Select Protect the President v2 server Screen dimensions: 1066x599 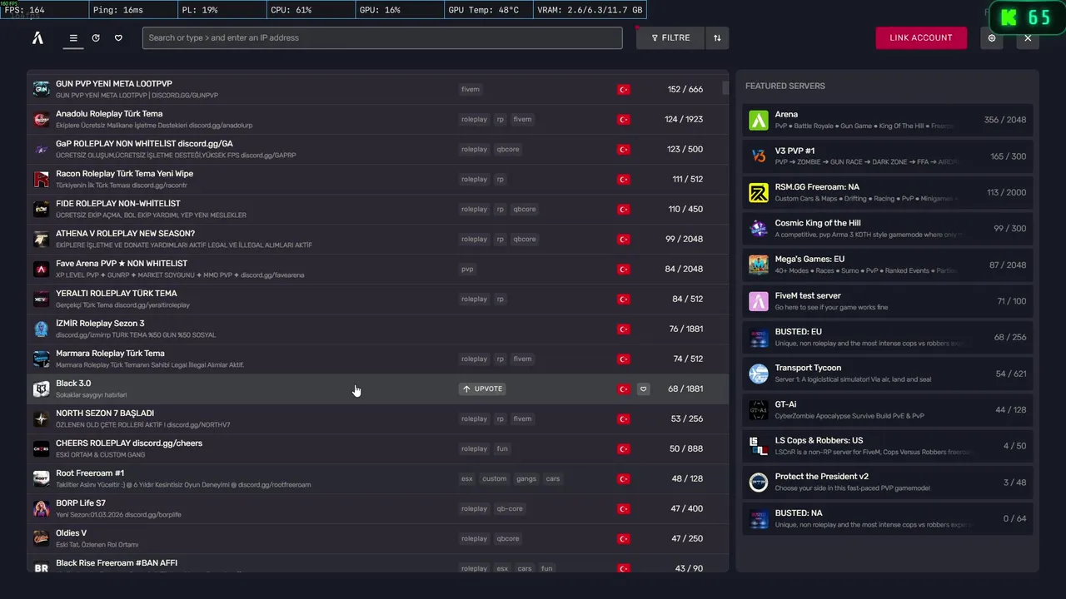pos(888,482)
